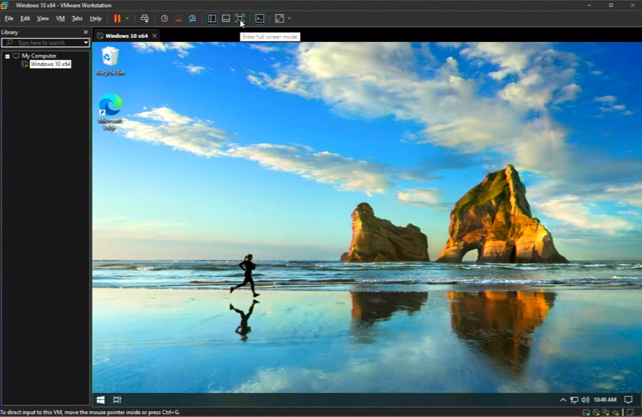
Task: Select My Computer in the library
Action: [39, 56]
